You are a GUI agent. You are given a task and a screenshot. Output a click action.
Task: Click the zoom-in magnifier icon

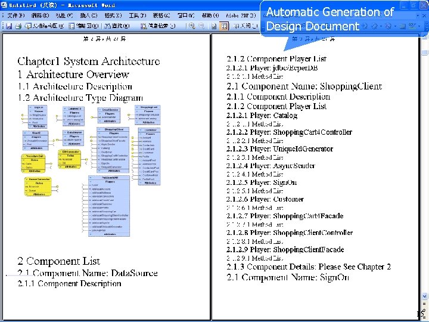click(x=192, y=26)
